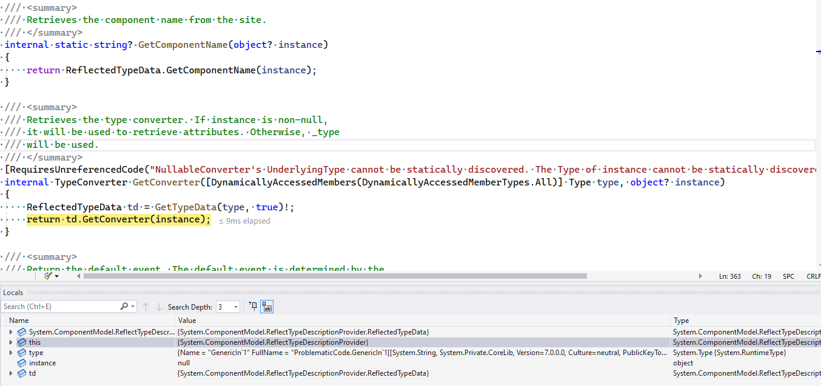The width and height of the screenshot is (821, 386).
Task: Click the code cleanup broom icon
Action: point(48,276)
